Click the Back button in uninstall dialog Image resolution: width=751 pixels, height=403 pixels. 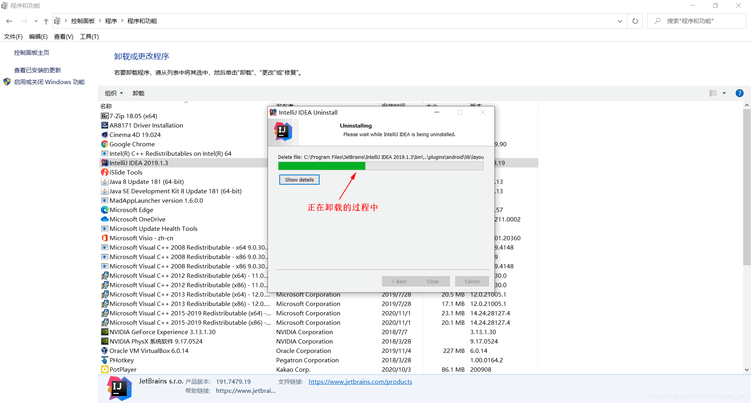click(399, 281)
